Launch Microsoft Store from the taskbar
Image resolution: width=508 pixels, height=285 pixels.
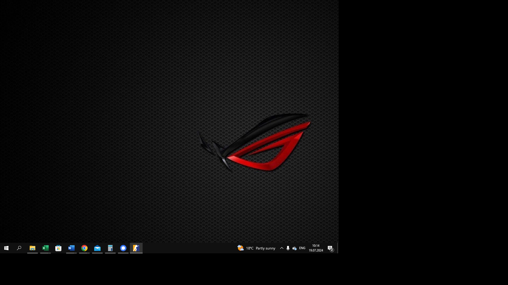[58, 248]
